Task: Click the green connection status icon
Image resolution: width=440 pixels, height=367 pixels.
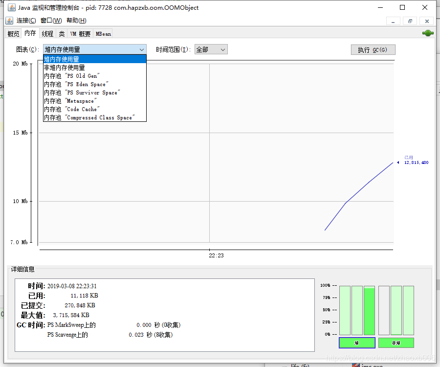Action: pos(428,33)
